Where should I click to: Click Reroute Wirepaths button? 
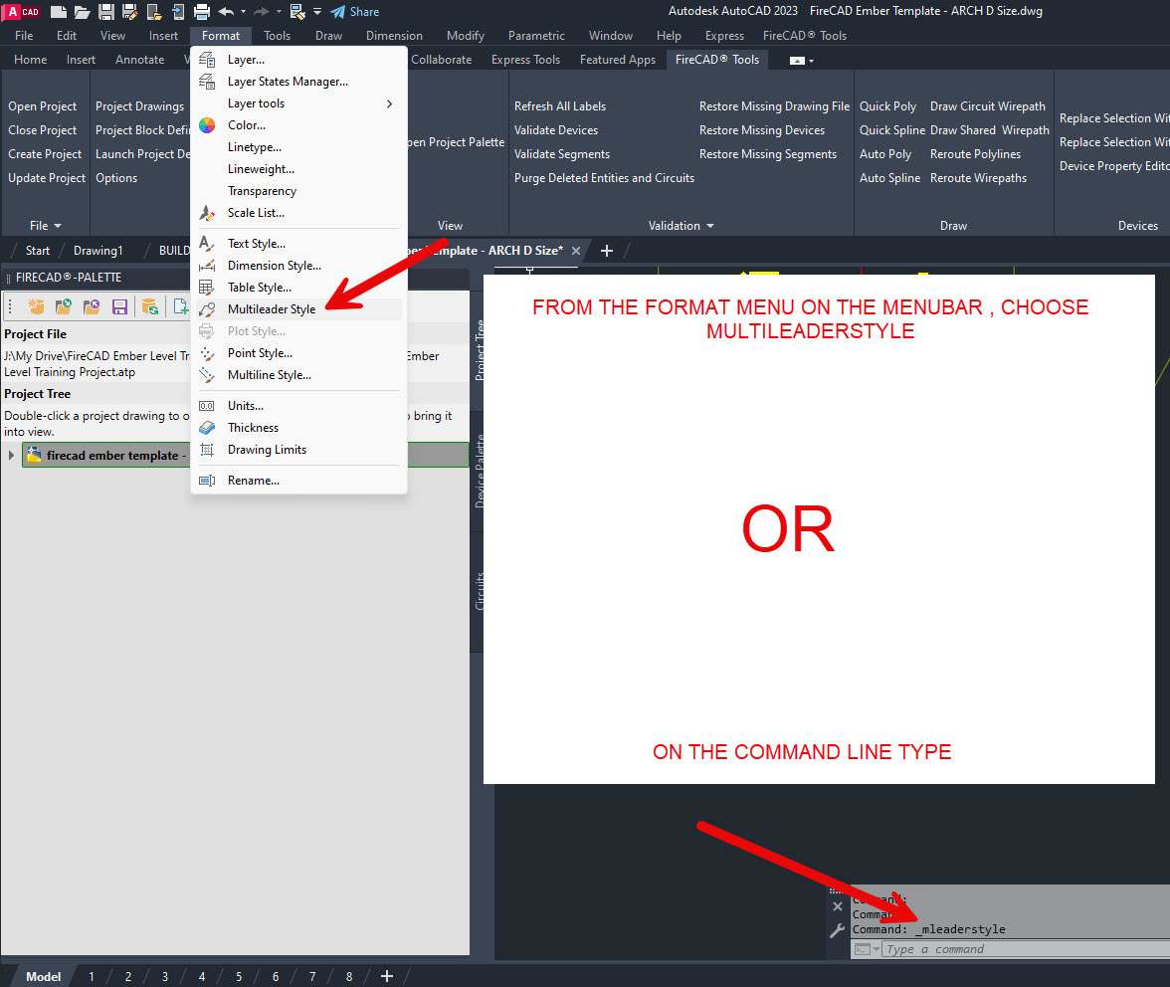[978, 177]
